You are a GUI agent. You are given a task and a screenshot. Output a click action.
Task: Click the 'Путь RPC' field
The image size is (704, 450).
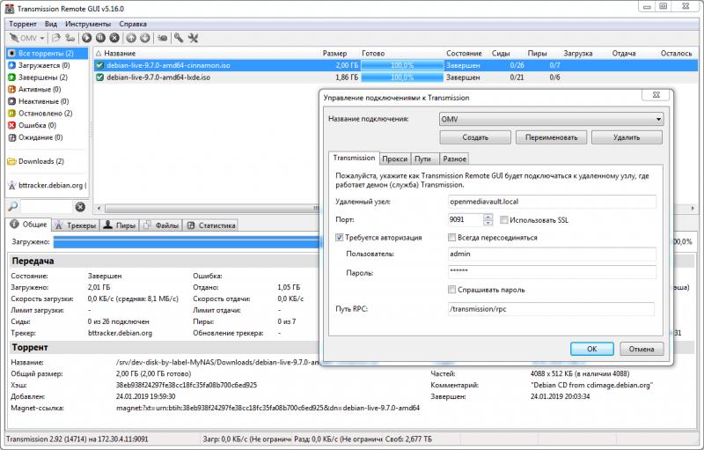click(x=551, y=309)
